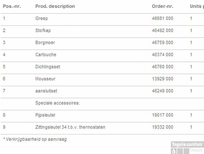Click the Tegel&sanitair Depot logo
Image resolution: width=204 pixels, height=154 pixels.
point(187,147)
